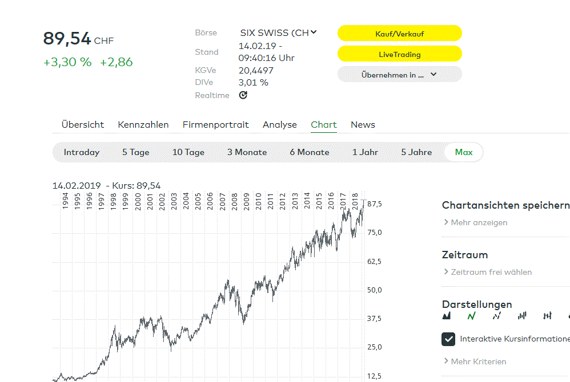Click the Realtime refresh icon

click(243, 95)
